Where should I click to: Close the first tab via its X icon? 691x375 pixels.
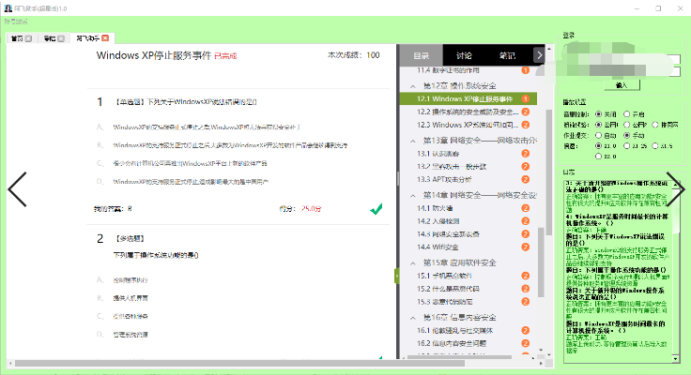tap(29, 38)
